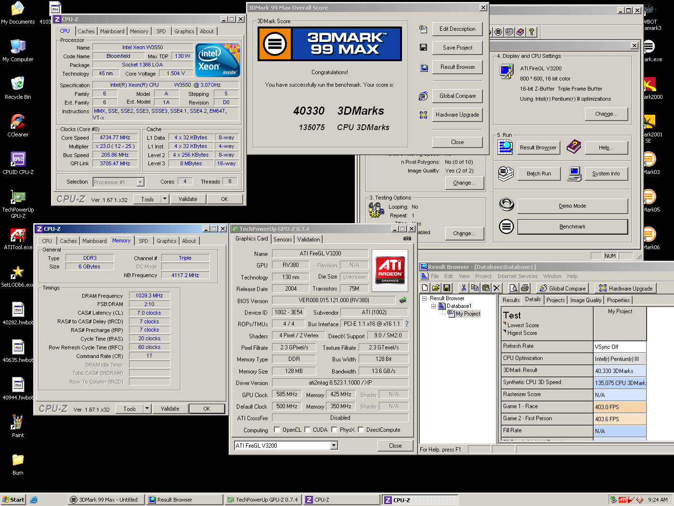Open the Validation tab in GPU-Z
The width and height of the screenshot is (674, 506).
point(309,240)
